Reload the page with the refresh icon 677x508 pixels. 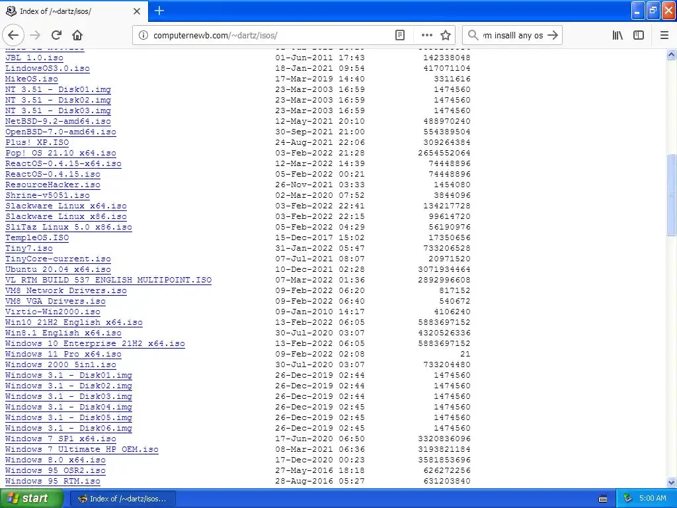57,35
